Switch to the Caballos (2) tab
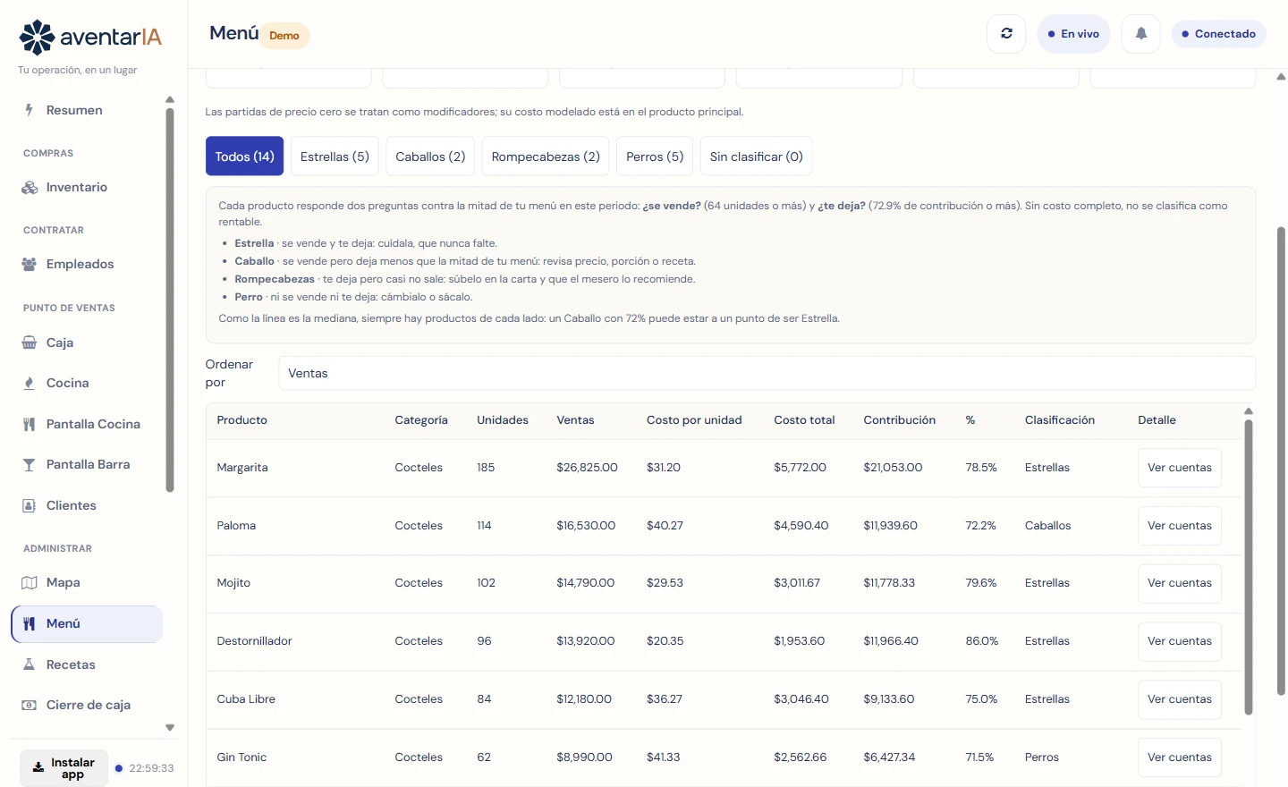The width and height of the screenshot is (1288, 787). pos(430,157)
